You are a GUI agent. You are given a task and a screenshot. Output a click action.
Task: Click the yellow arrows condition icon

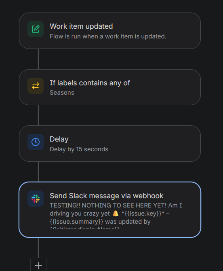point(36,86)
